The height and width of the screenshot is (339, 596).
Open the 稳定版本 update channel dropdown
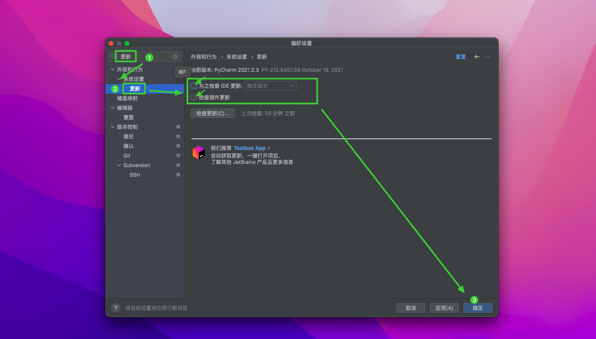(x=271, y=86)
